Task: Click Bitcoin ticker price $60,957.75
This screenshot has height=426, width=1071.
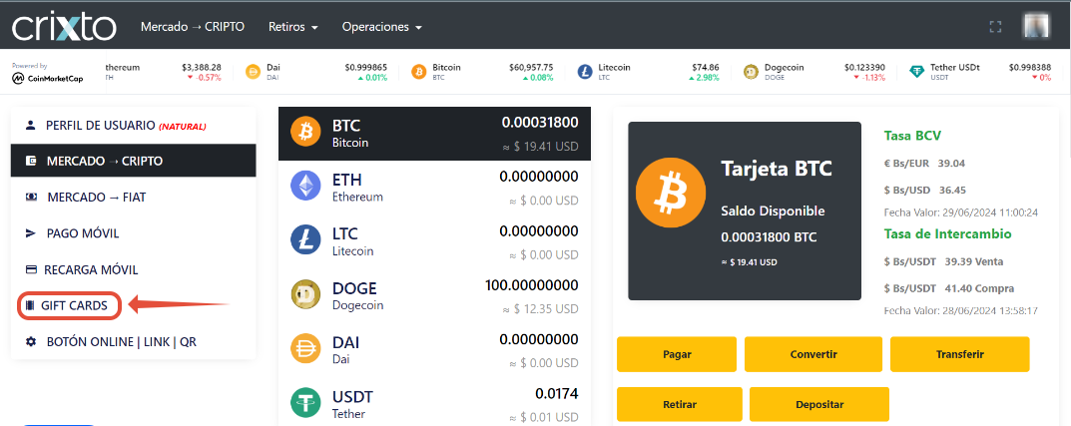Action: [x=531, y=68]
